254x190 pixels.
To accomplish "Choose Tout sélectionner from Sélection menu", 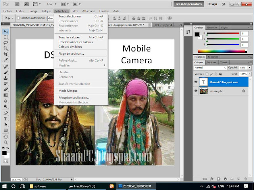I will coord(81,16).
